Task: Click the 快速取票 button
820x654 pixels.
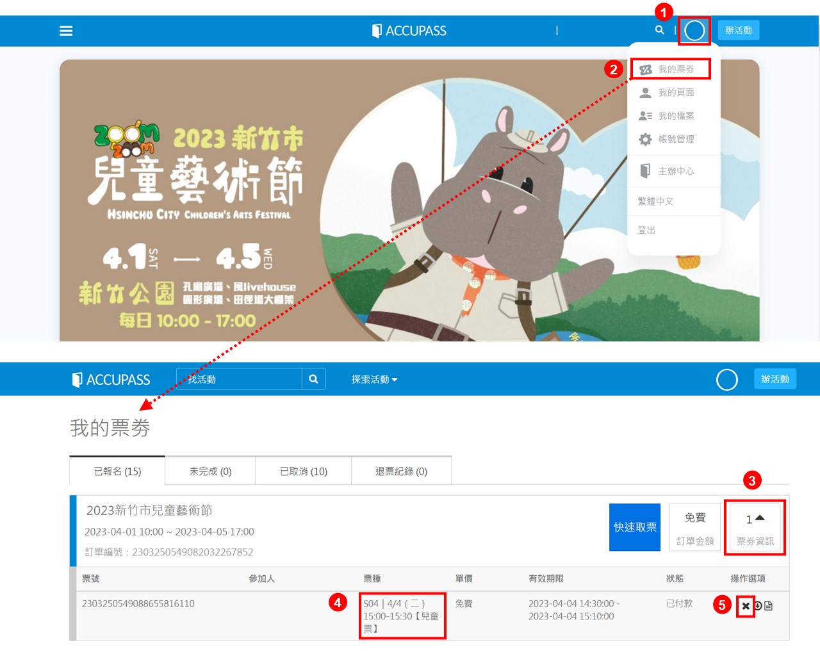Action: pos(634,527)
